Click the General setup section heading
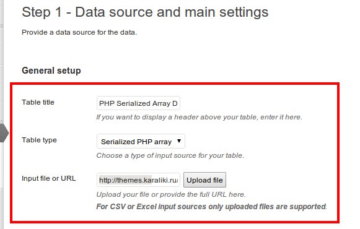This screenshot has height=229, width=360. click(51, 71)
